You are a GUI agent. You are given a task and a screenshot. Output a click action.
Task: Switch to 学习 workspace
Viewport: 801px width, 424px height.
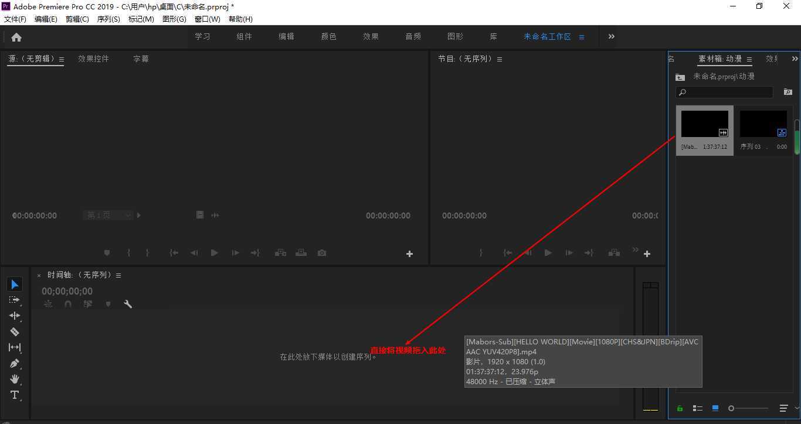click(x=203, y=36)
